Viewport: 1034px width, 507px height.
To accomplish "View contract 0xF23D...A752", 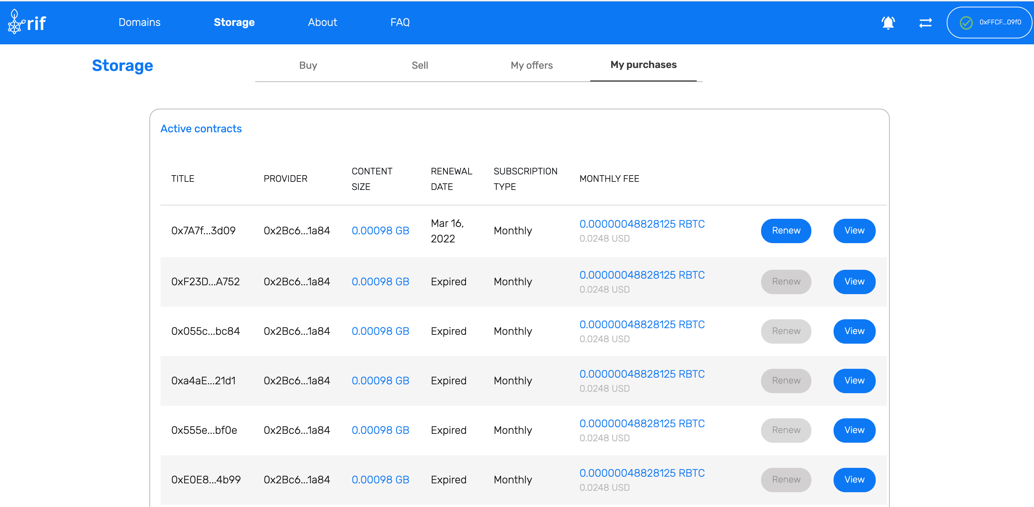I will [x=854, y=282].
